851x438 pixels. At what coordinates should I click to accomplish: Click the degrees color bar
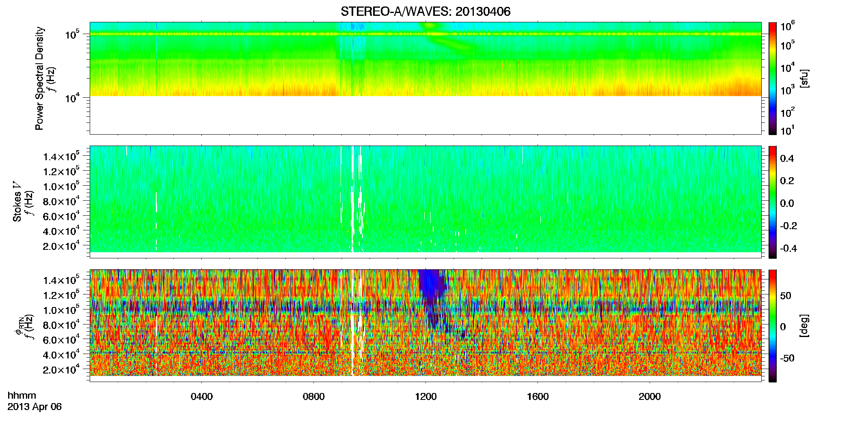click(773, 326)
